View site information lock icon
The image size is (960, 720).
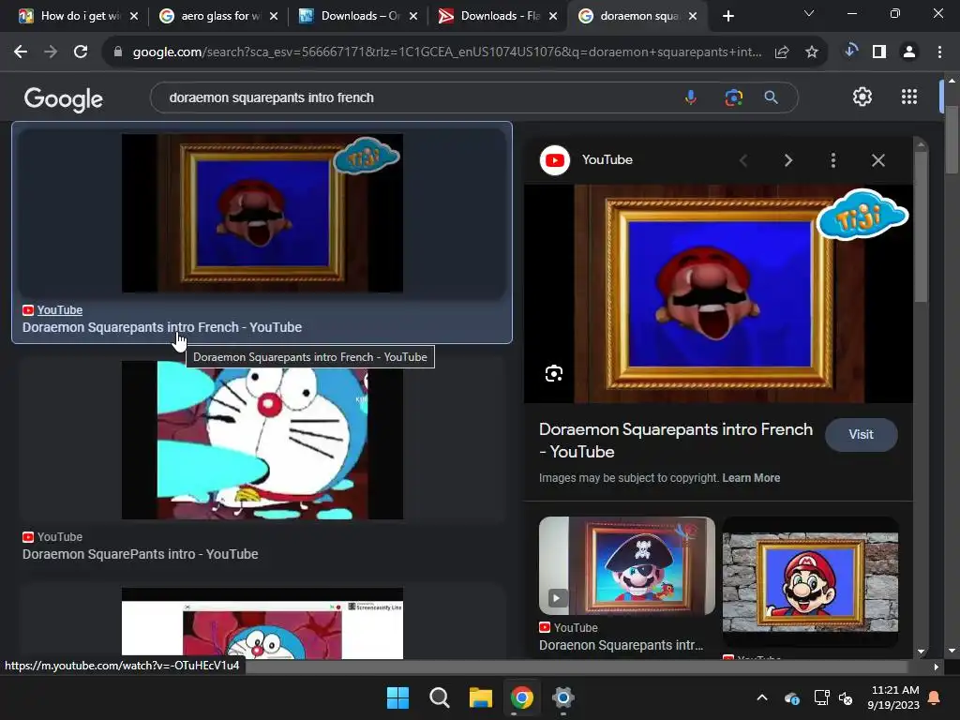[x=118, y=52]
